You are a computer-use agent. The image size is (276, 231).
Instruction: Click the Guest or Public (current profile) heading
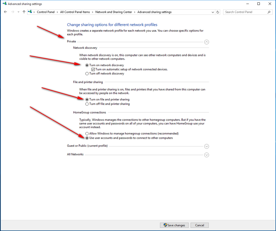[x=87, y=146]
